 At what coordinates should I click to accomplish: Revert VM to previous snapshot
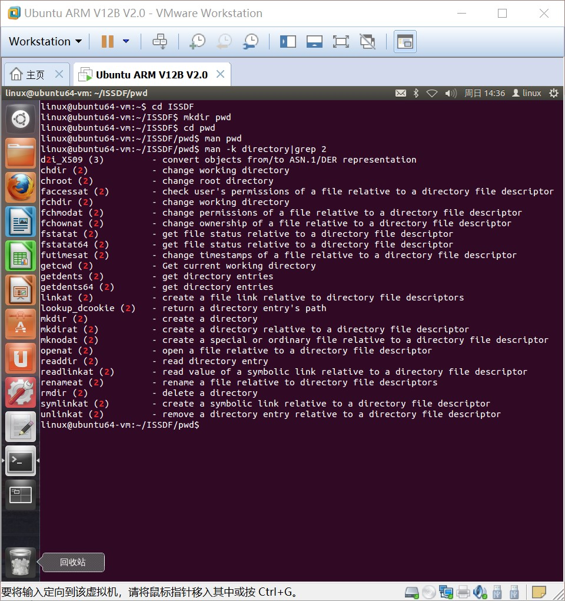click(224, 41)
